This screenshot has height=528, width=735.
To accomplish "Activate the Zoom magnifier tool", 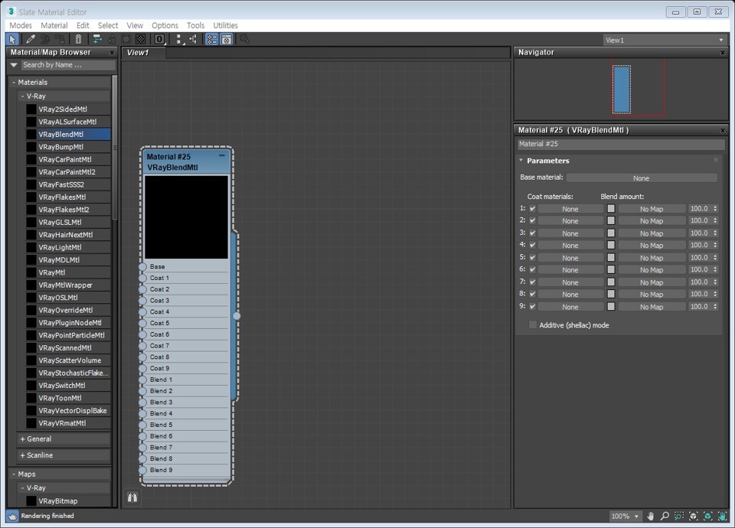I will (x=665, y=516).
